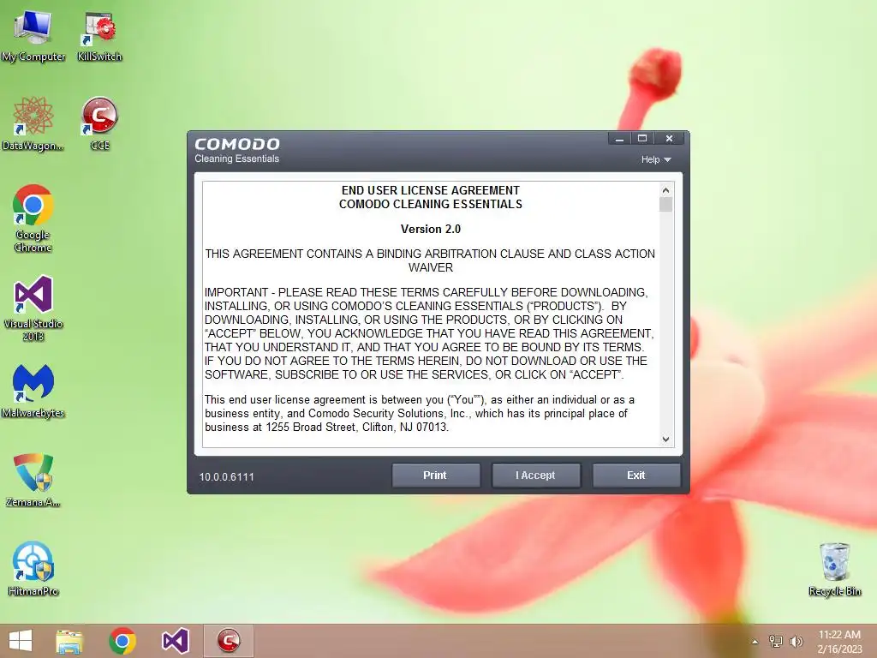Select the Recycle Bin icon
Screen dimensions: 877x658
click(x=834, y=569)
